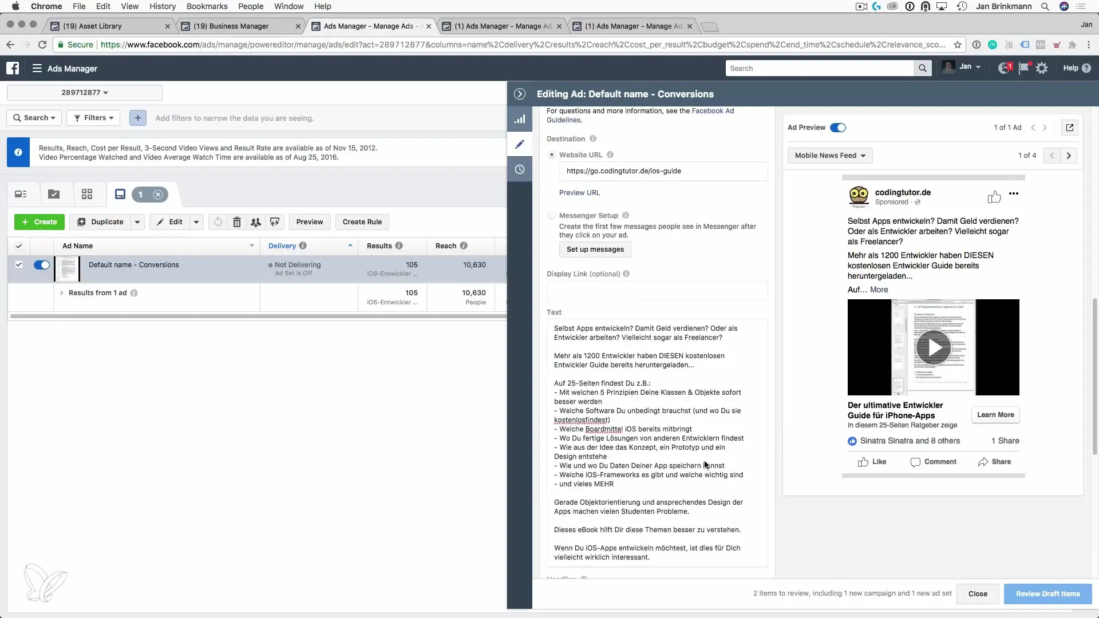Switch to the Business Manager browser tab
The height and width of the screenshot is (618, 1099).
[240, 26]
